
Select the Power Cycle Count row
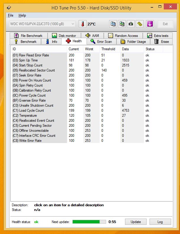pyautogui.click(x=87, y=95)
